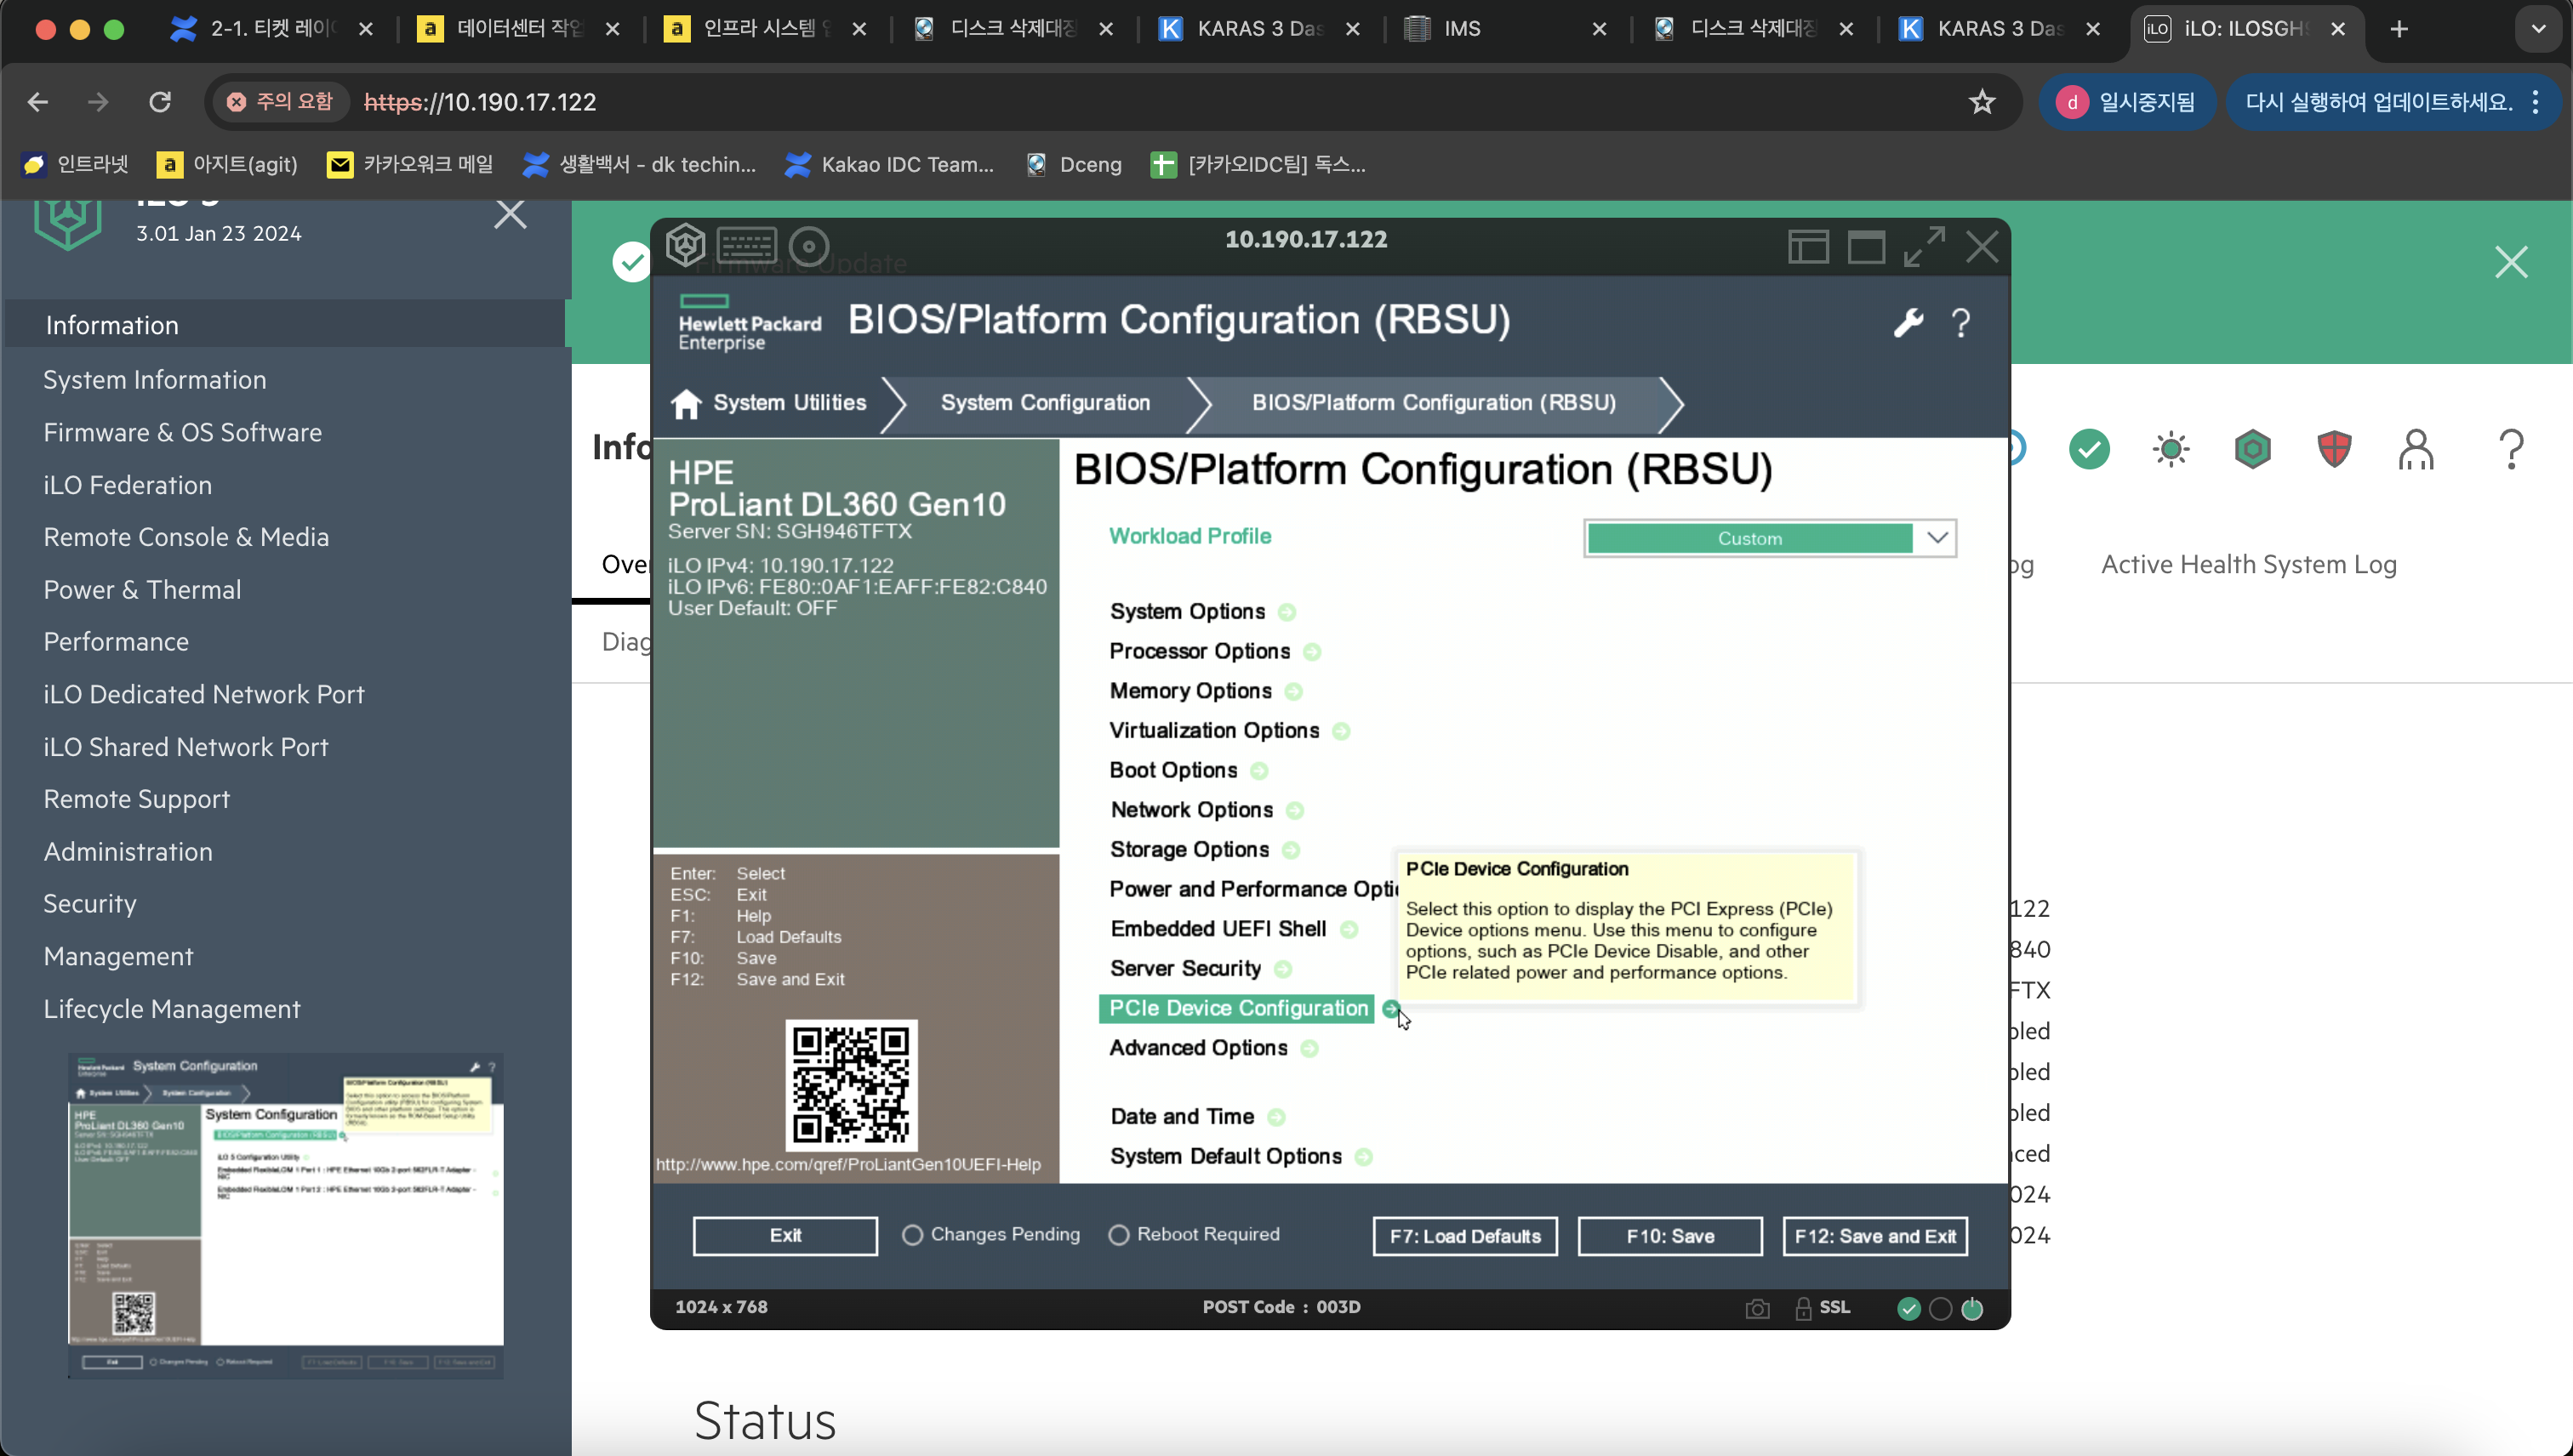Select Power & Thermal in sidebar
The image size is (2573, 1456).
[x=142, y=589]
